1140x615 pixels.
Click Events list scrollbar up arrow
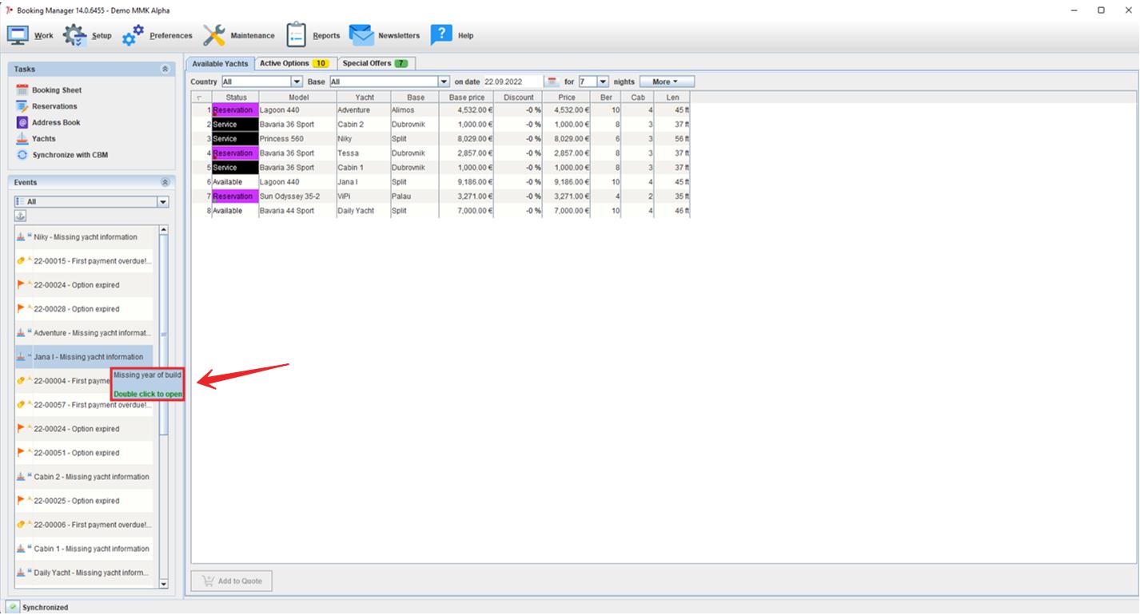coord(164,230)
